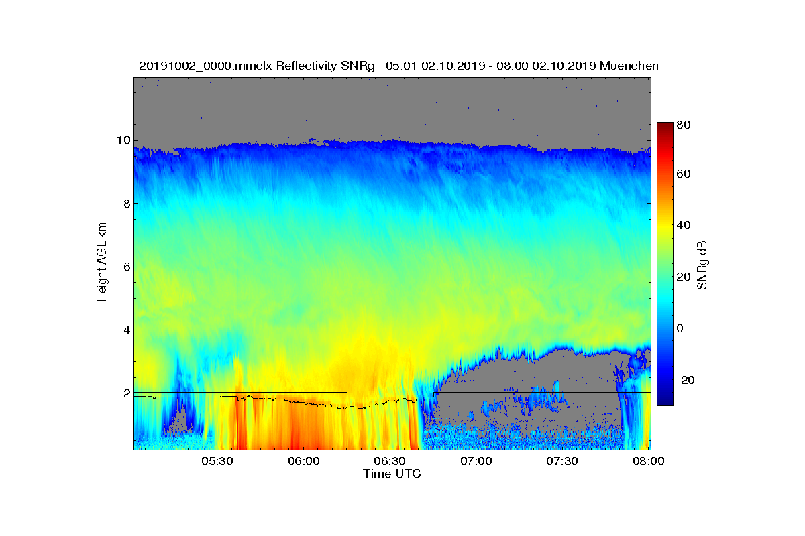Screen dimensions: 805x536
Task: Click the '05:01 02.10.2019' start time in the title
Action: pyautogui.click(x=433, y=66)
